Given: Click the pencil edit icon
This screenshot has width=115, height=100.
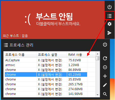Looking at the screenshot, I should pyautogui.click(x=105, y=85).
